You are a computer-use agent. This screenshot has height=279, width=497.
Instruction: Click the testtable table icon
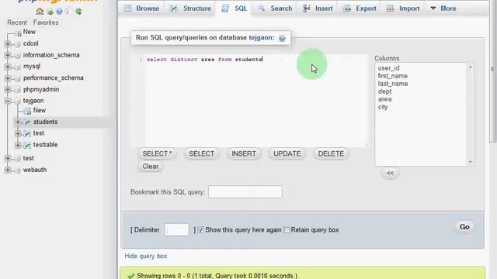27,145
